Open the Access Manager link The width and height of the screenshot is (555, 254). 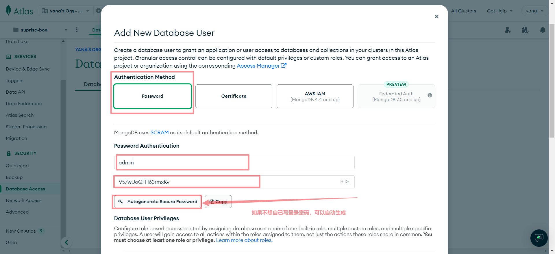click(261, 66)
